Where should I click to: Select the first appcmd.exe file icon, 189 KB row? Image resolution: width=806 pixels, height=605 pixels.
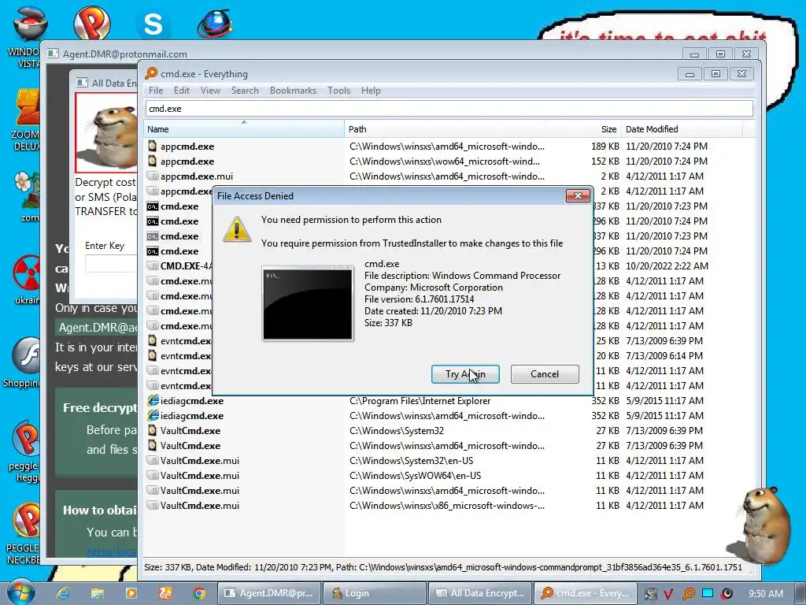tap(153, 146)
